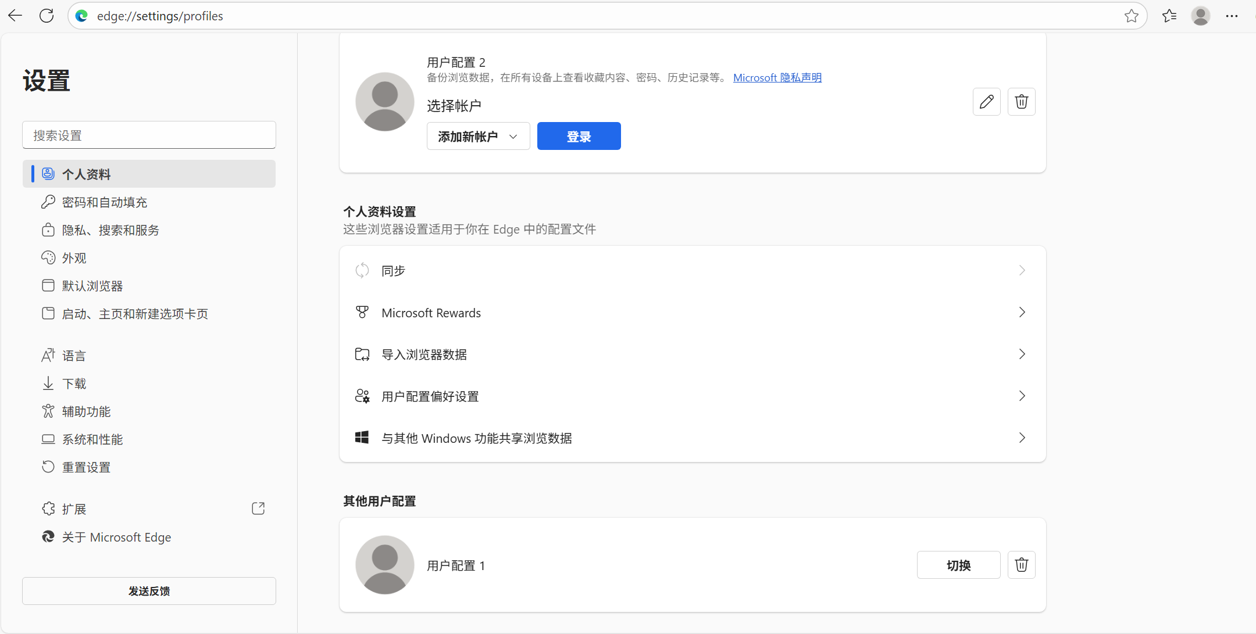
Task: Select 密码和自动填充 in the sidebar
Action: point(105,202)
